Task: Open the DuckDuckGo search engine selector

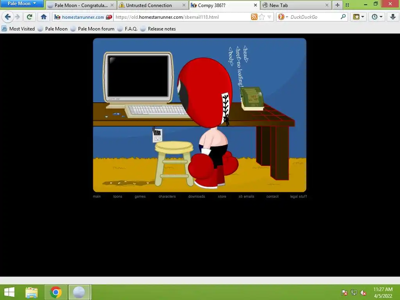Action: pos(283,17)
